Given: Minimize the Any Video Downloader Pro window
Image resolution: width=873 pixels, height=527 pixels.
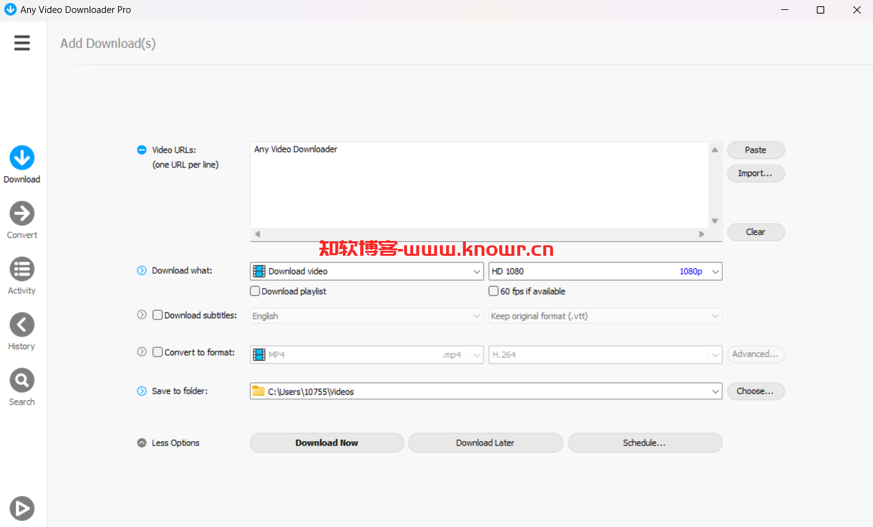Looking at the screenshot, I should 785,10.
